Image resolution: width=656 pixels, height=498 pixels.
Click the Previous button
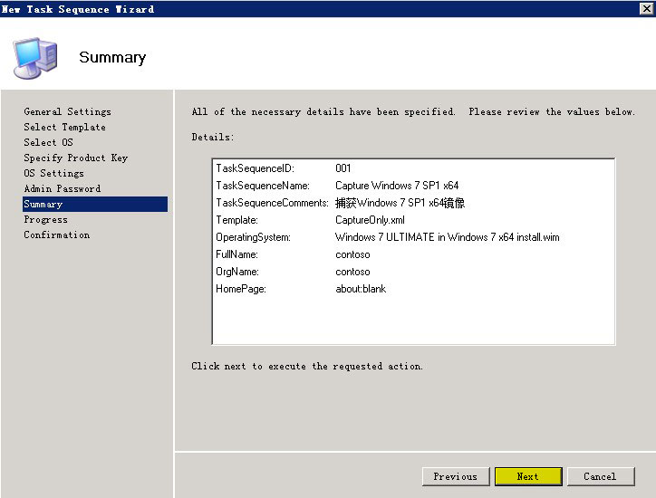(x=456, y=476)
